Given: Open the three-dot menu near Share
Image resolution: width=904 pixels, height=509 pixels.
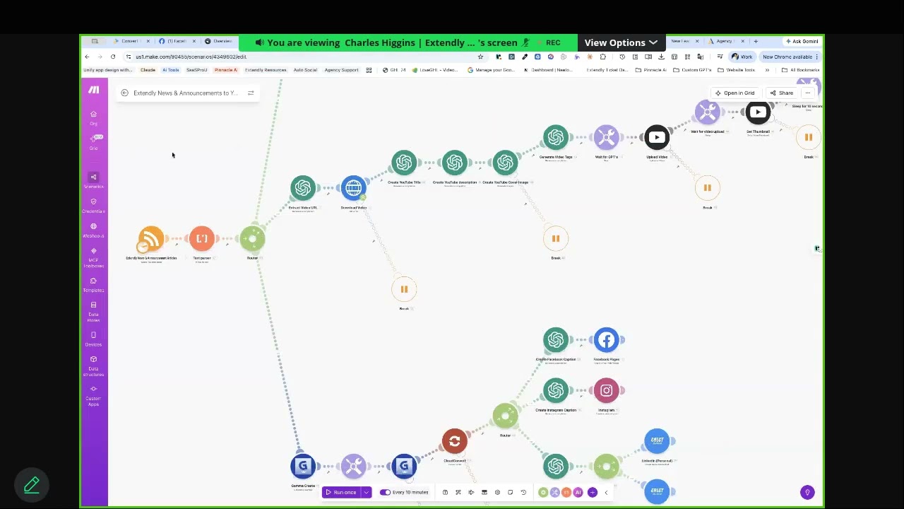Looking at the screenshot, I should [807, 93].
